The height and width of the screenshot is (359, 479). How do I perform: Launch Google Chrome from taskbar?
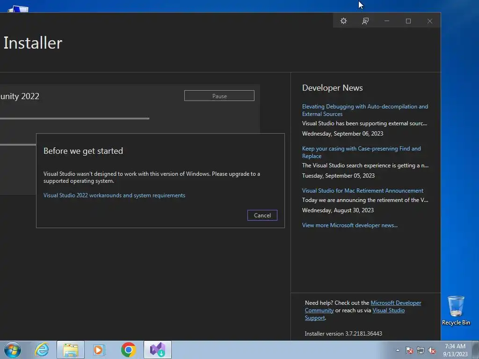tap(128, 350)
